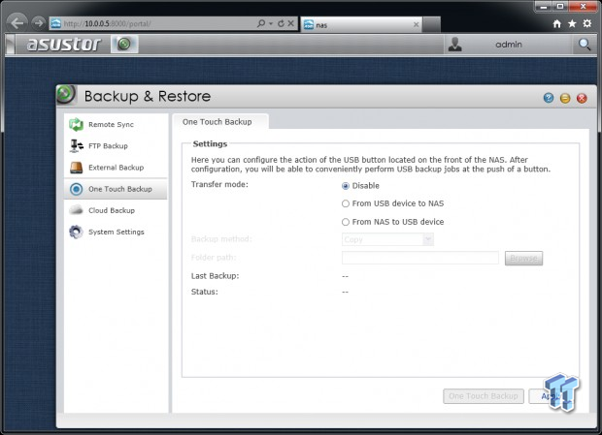Close the Backup & Restore window
Image resolution: width=602 pixels, height=435 pixels.
coord(582,98)
